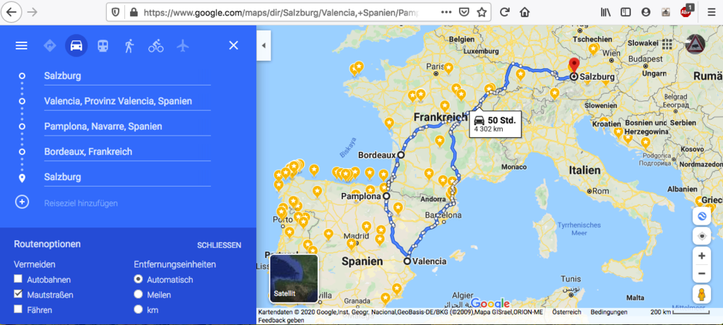
Task: Open the Firefox library icon
Action: [606, 13]
